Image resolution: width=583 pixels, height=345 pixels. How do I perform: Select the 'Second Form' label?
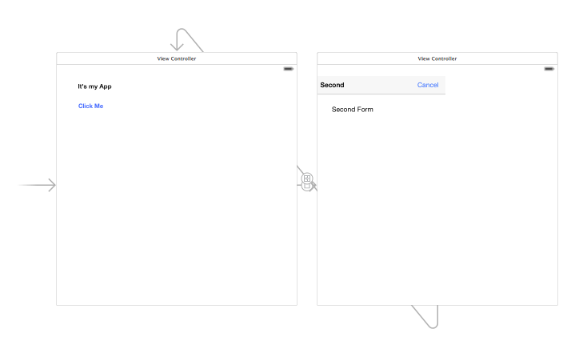352,109
